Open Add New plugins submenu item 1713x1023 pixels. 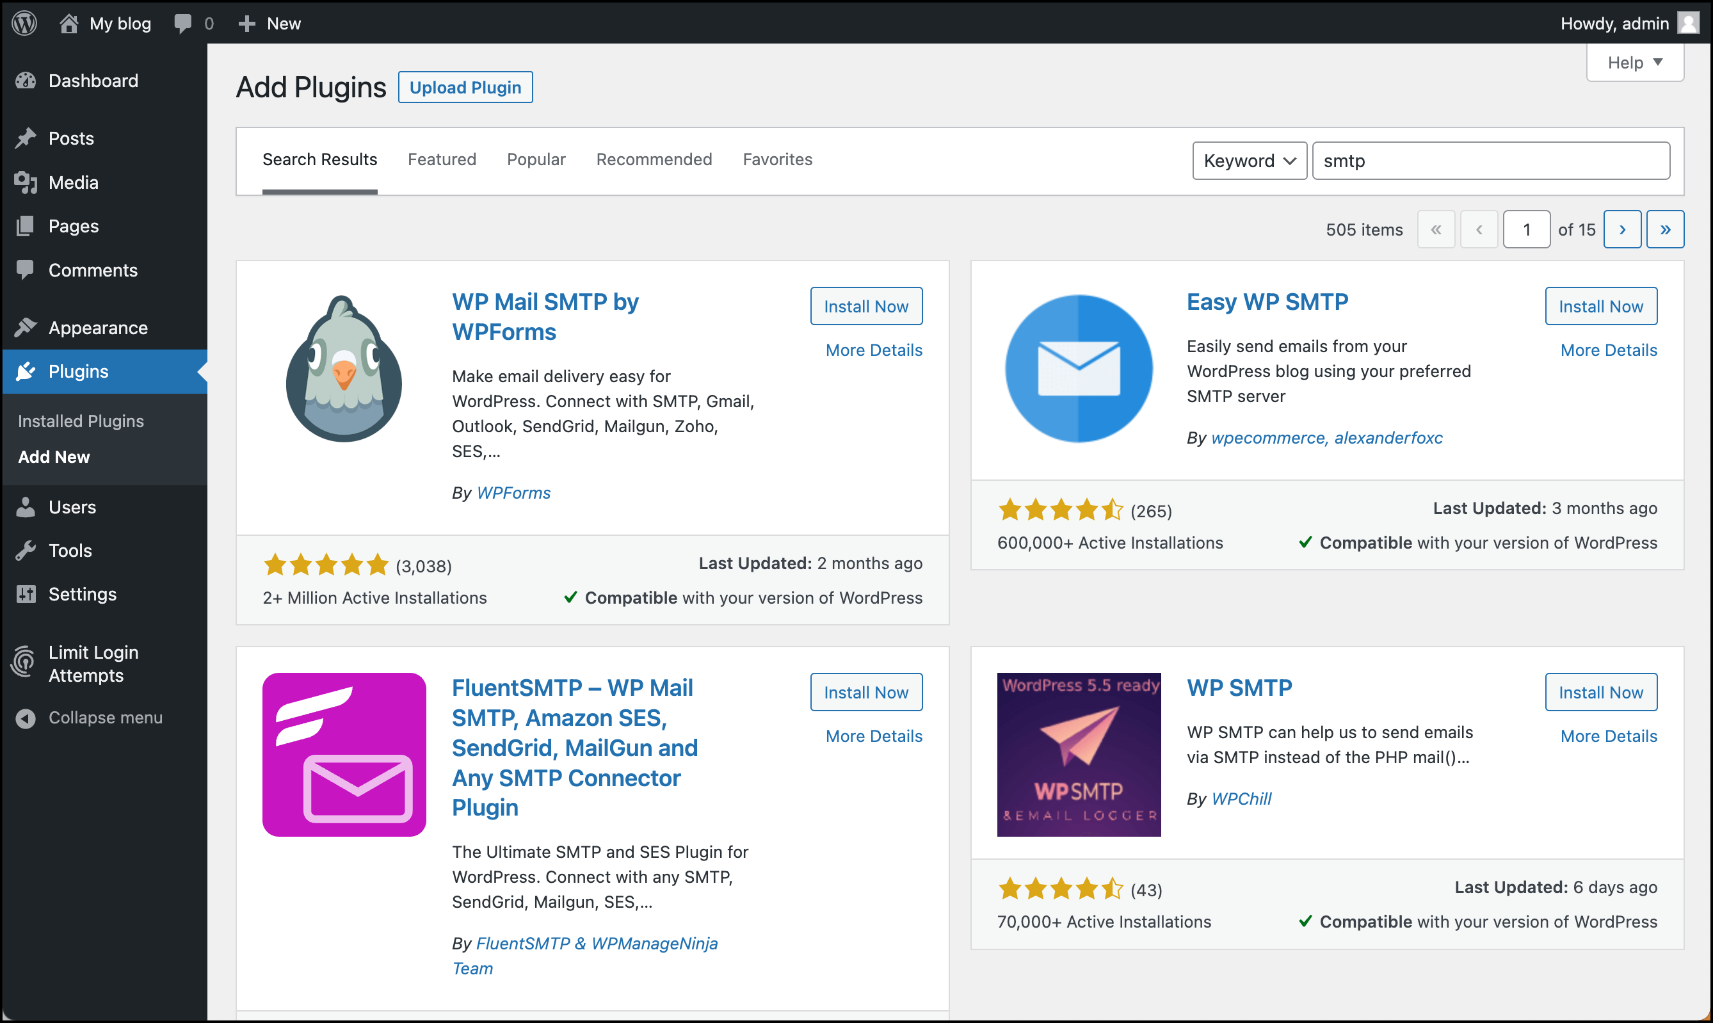tap(54, 456)
